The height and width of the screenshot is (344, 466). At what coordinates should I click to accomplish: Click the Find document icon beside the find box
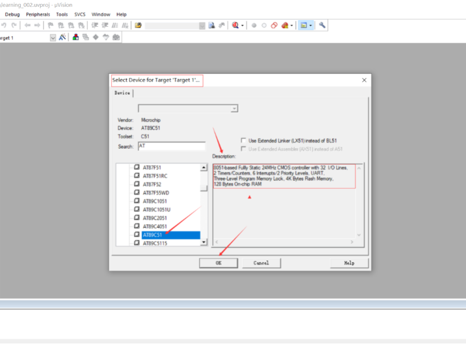[212, 26]
